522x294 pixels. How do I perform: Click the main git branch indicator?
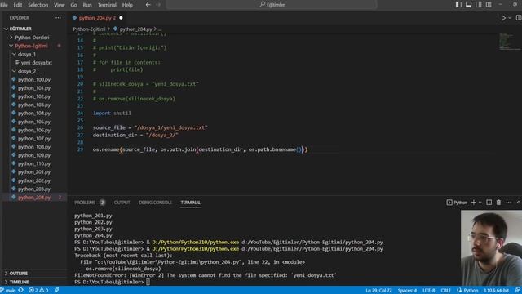click(8, 291)
